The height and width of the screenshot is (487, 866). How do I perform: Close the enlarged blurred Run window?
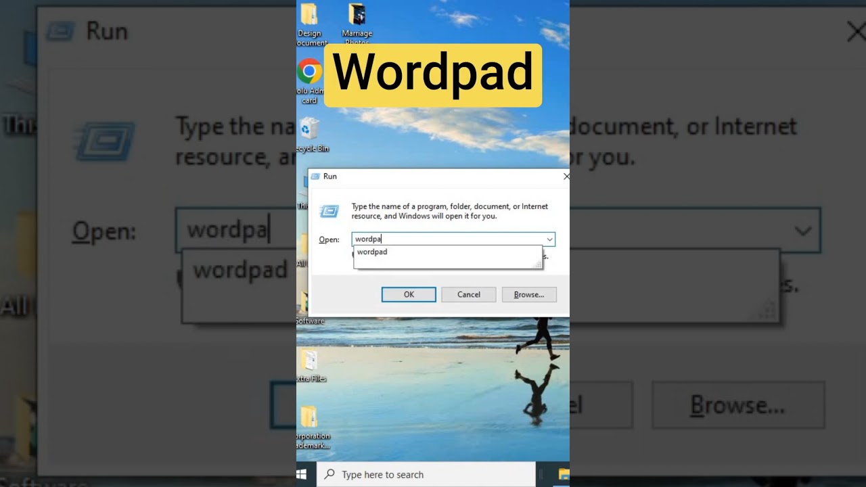click(856, 31)
